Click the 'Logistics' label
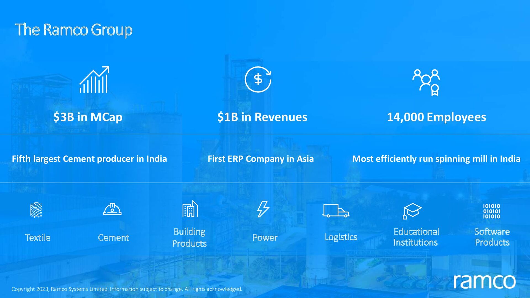Screen dimensions: 530x298 (x=341, y=237)
